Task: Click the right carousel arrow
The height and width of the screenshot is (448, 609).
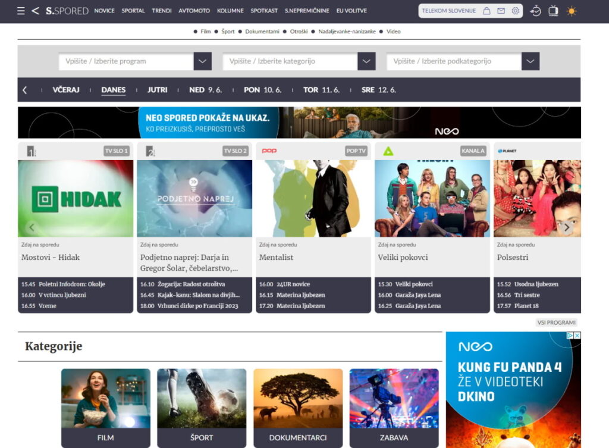Action: tap(567, 227)
